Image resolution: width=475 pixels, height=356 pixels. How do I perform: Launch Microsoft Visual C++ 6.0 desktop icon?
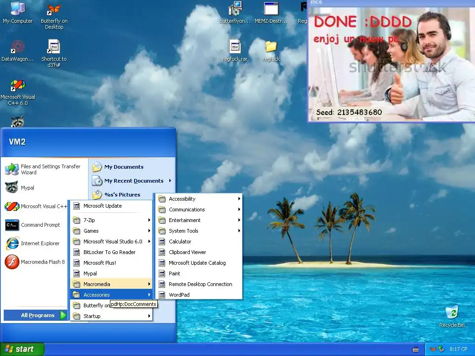click(x=18, y=92)
